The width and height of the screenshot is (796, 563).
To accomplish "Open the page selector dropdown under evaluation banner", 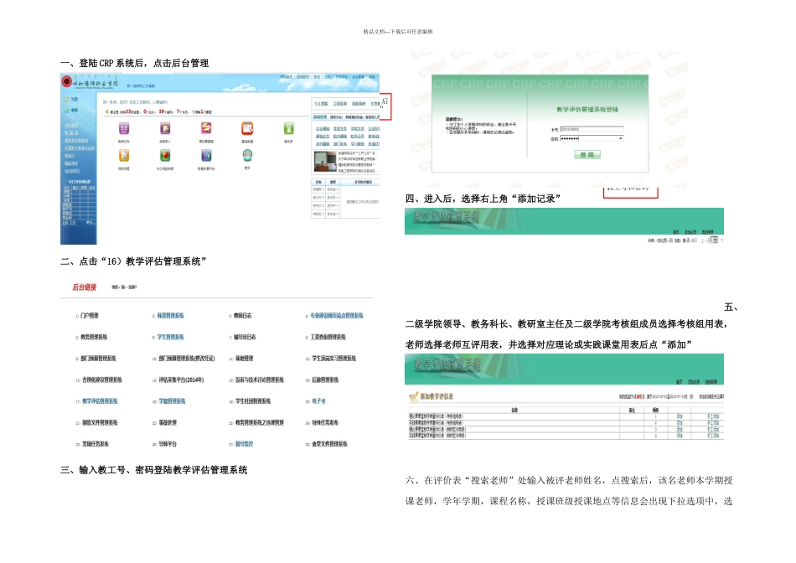I will (x=715, y=240).
